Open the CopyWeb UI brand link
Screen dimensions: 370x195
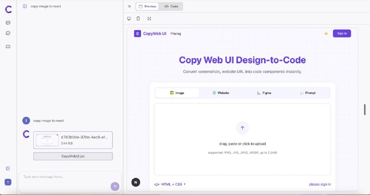(x=155, y=33)
